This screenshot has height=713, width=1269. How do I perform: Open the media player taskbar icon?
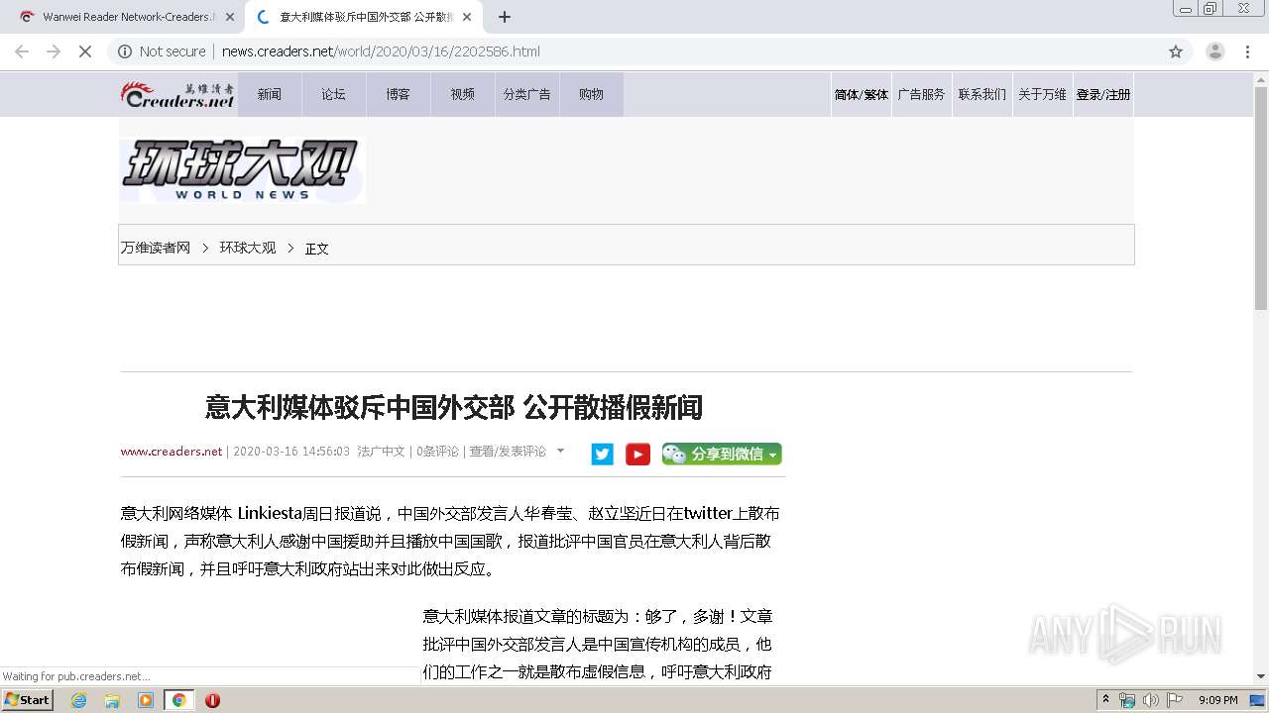146,700
